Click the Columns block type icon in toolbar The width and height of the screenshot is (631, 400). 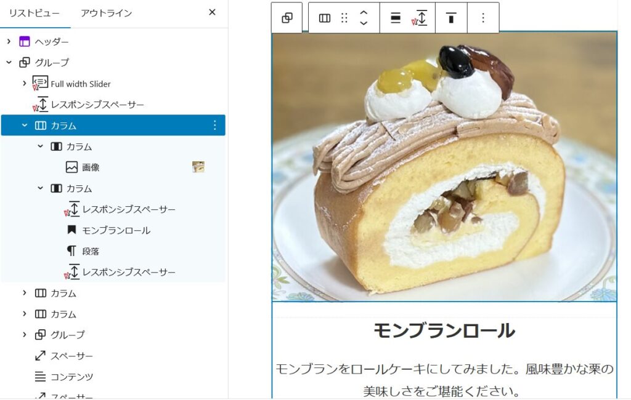pos(324,18)
